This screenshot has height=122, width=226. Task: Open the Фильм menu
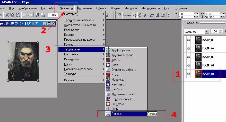click(x=116, y=8)
